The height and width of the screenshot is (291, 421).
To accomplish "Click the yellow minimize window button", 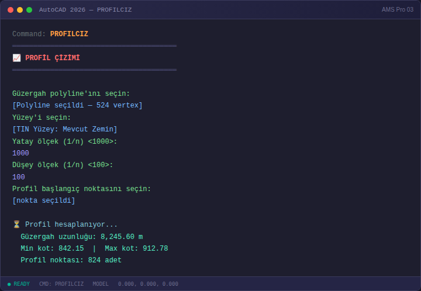I will 20,10.
